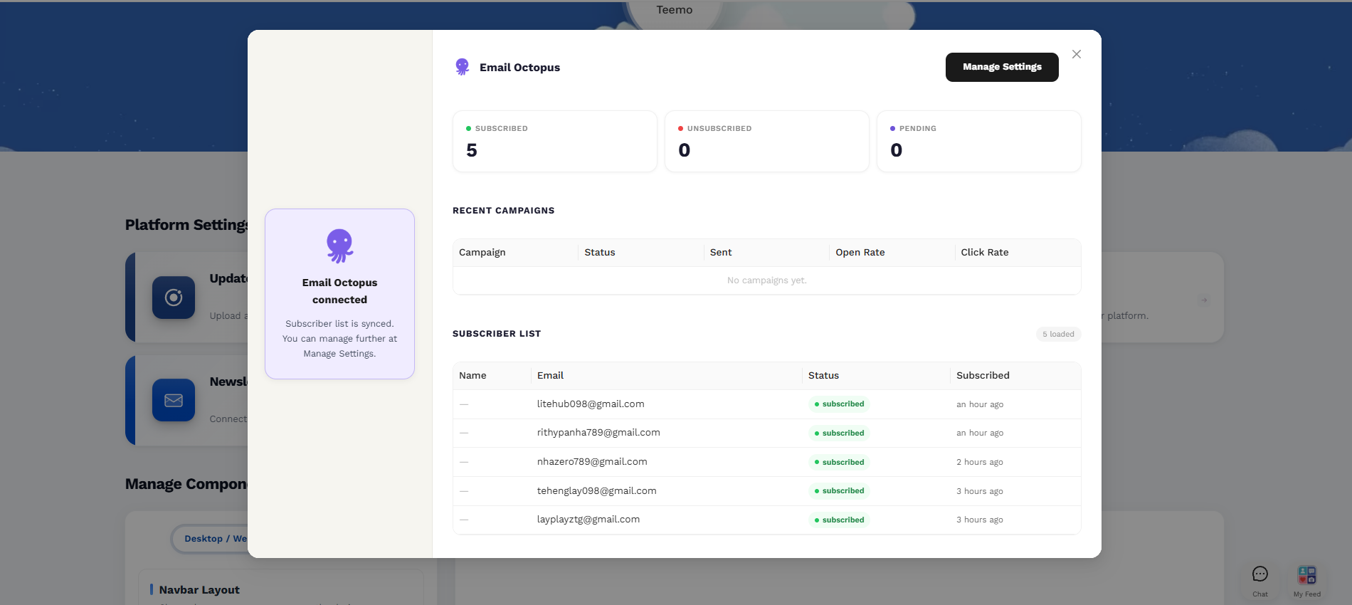Click the blue envelope Newsletter icon

click(x=174, y=400)
